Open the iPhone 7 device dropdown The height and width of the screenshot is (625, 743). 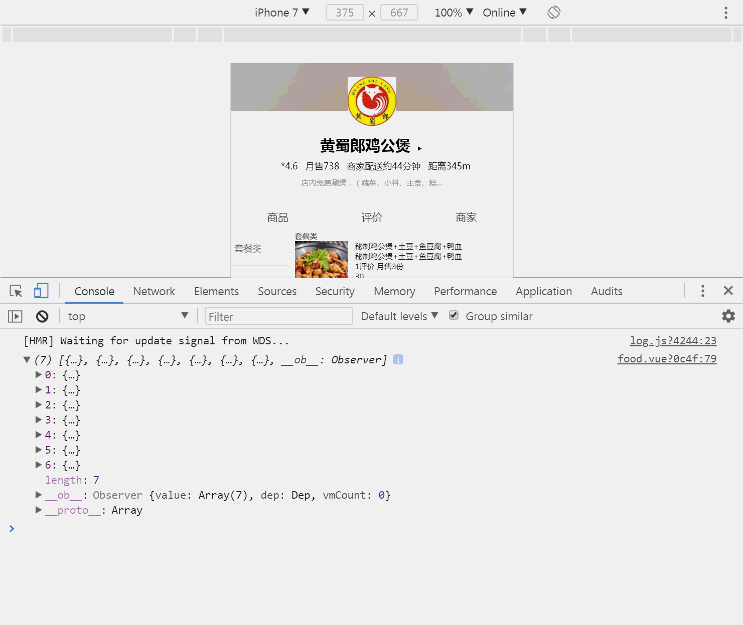(x=282, y=13)
